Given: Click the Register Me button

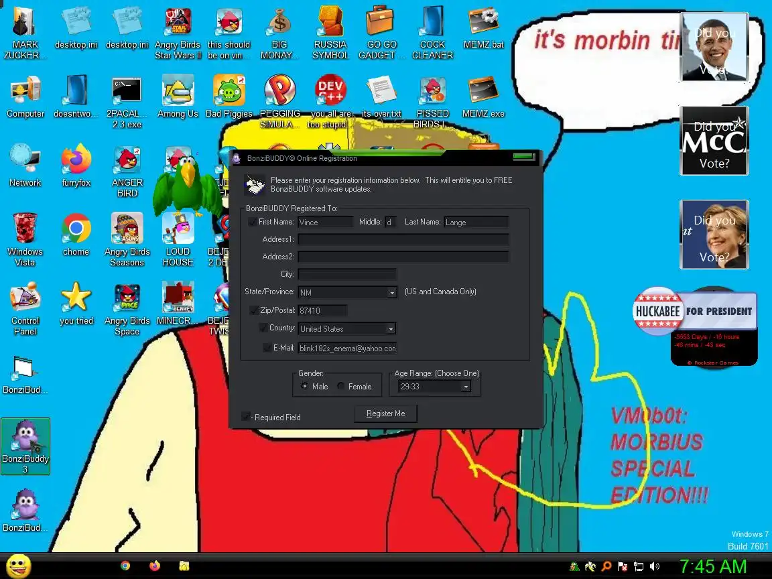Looking at the screenshot, I should (385, 413).
